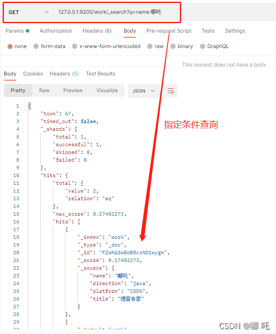Click the "_score" line 21
Image resolution: width=276 pixels, height=334 pixels.
pyautogui.click(x=109, y=260)
